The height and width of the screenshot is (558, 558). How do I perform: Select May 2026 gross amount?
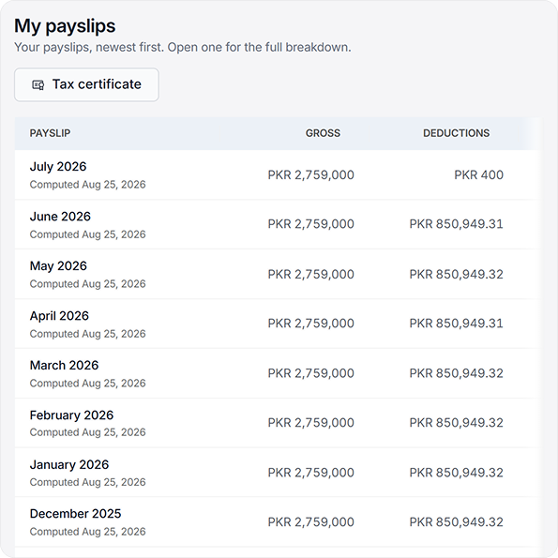[x=311, y=275]
